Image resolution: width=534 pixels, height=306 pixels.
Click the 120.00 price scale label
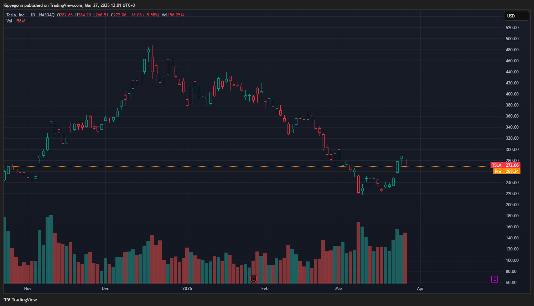[512, 249]
